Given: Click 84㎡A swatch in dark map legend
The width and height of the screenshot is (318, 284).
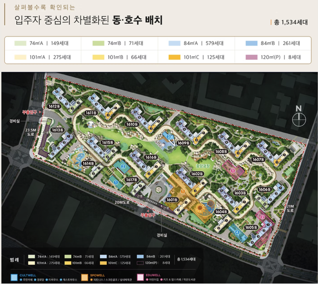Looking at the screenshot, I should pyautogui.click(x=103, y=257).
